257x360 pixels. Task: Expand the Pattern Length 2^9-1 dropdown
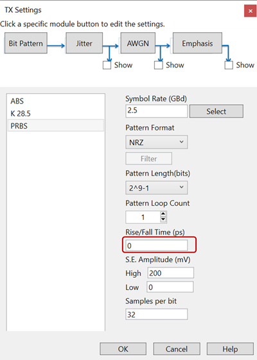point(157,188)
